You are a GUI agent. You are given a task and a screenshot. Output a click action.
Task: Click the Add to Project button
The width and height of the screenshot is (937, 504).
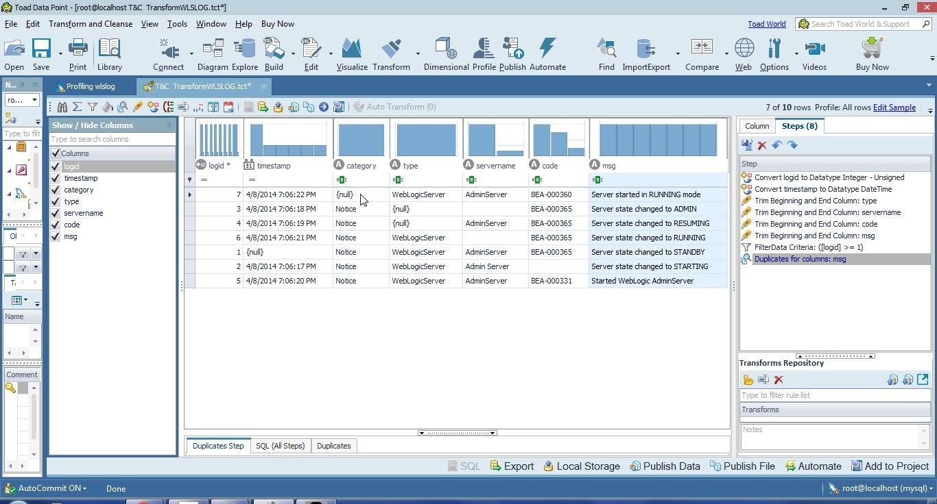(890, 466)
